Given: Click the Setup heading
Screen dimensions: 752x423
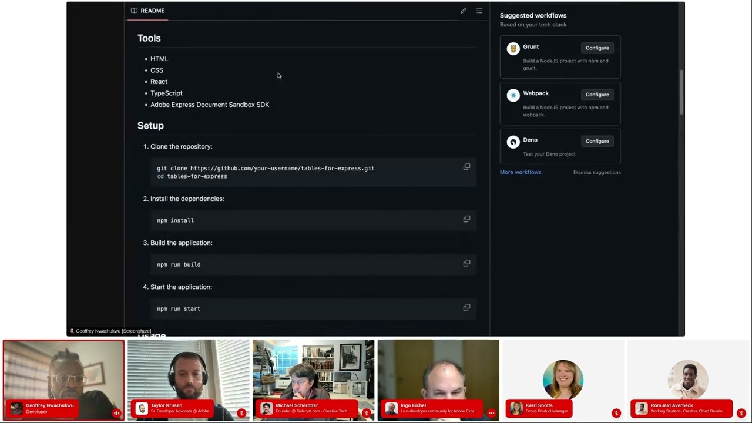Looking at the screenshot, I should (x=150, y=126).
